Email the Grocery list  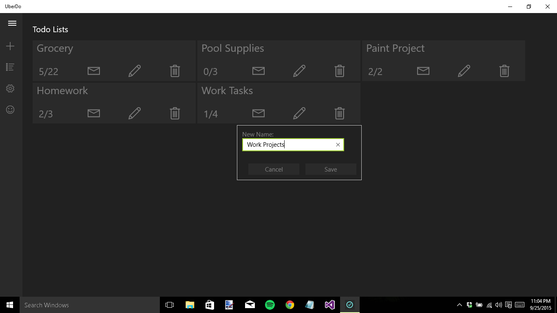pyautogui.click(x=94, y=71)
